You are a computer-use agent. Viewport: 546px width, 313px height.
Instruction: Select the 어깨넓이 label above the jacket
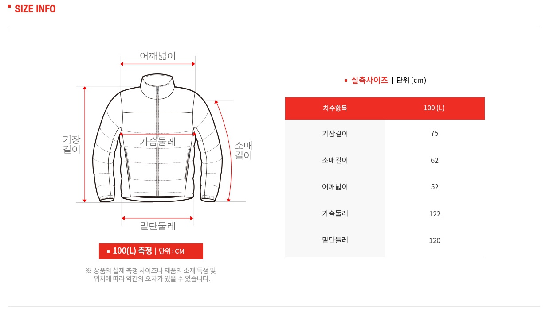(x=157, y=56)
